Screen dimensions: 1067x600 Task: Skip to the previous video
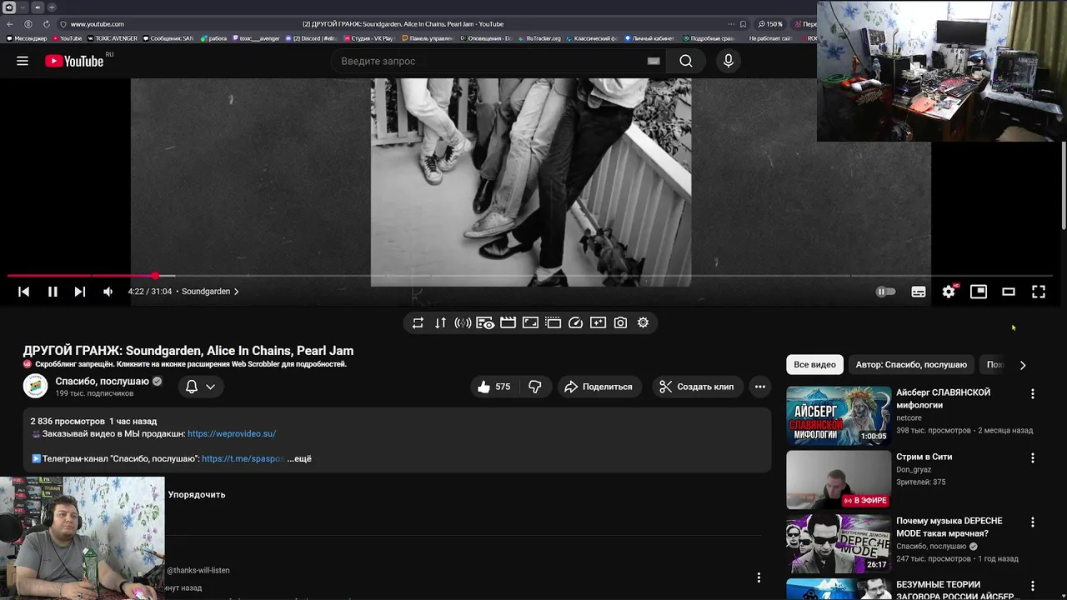click(23, 292)
